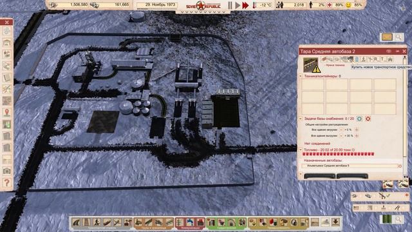Click the dollar balance 161,665
The height and width of the screenshot is (232, 412).
click(122, 5)
